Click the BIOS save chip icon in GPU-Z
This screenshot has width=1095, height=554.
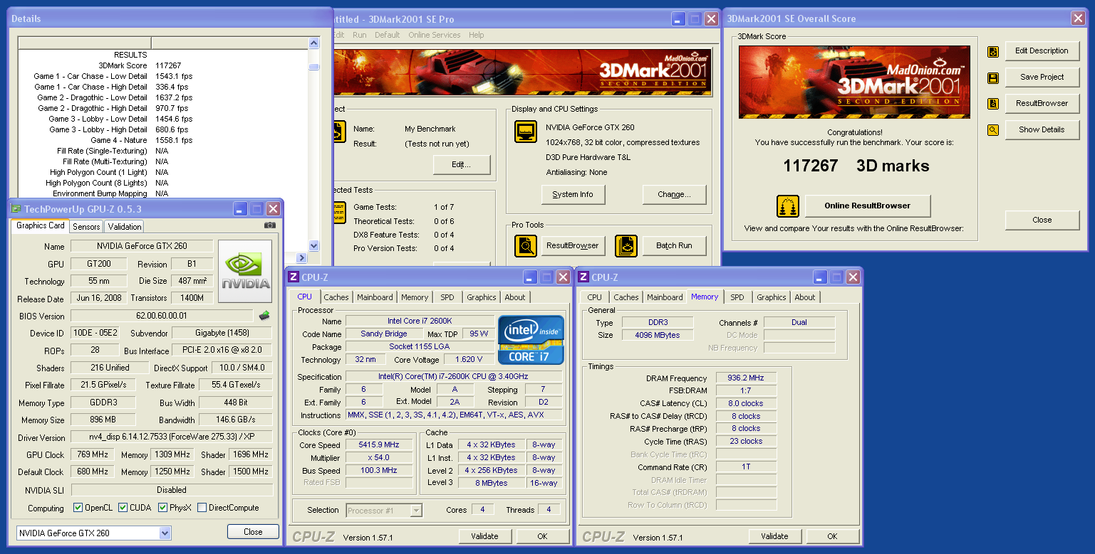[x=264, y=315]
